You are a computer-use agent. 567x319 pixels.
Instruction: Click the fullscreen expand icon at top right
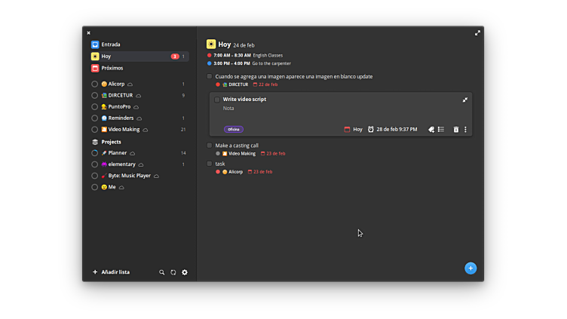[x=477, y=33]
